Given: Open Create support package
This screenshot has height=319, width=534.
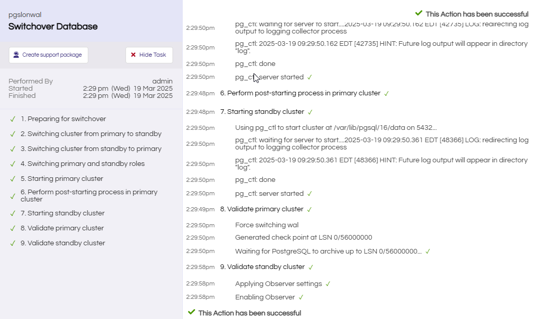Looking at the screenshot, I should click(x=49, y=55).
